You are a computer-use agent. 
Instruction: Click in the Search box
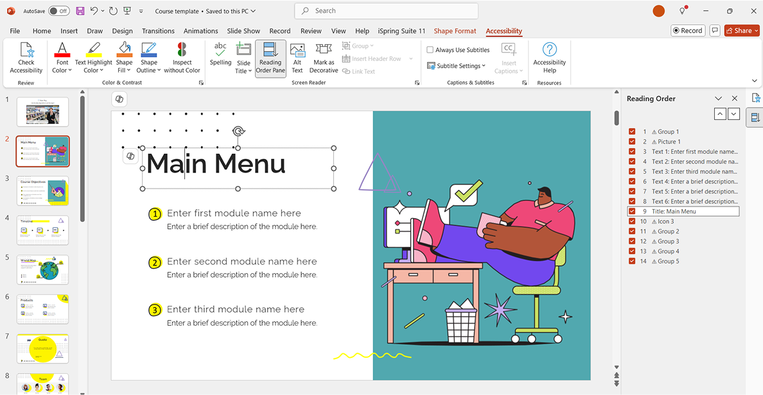pos(387,11)
